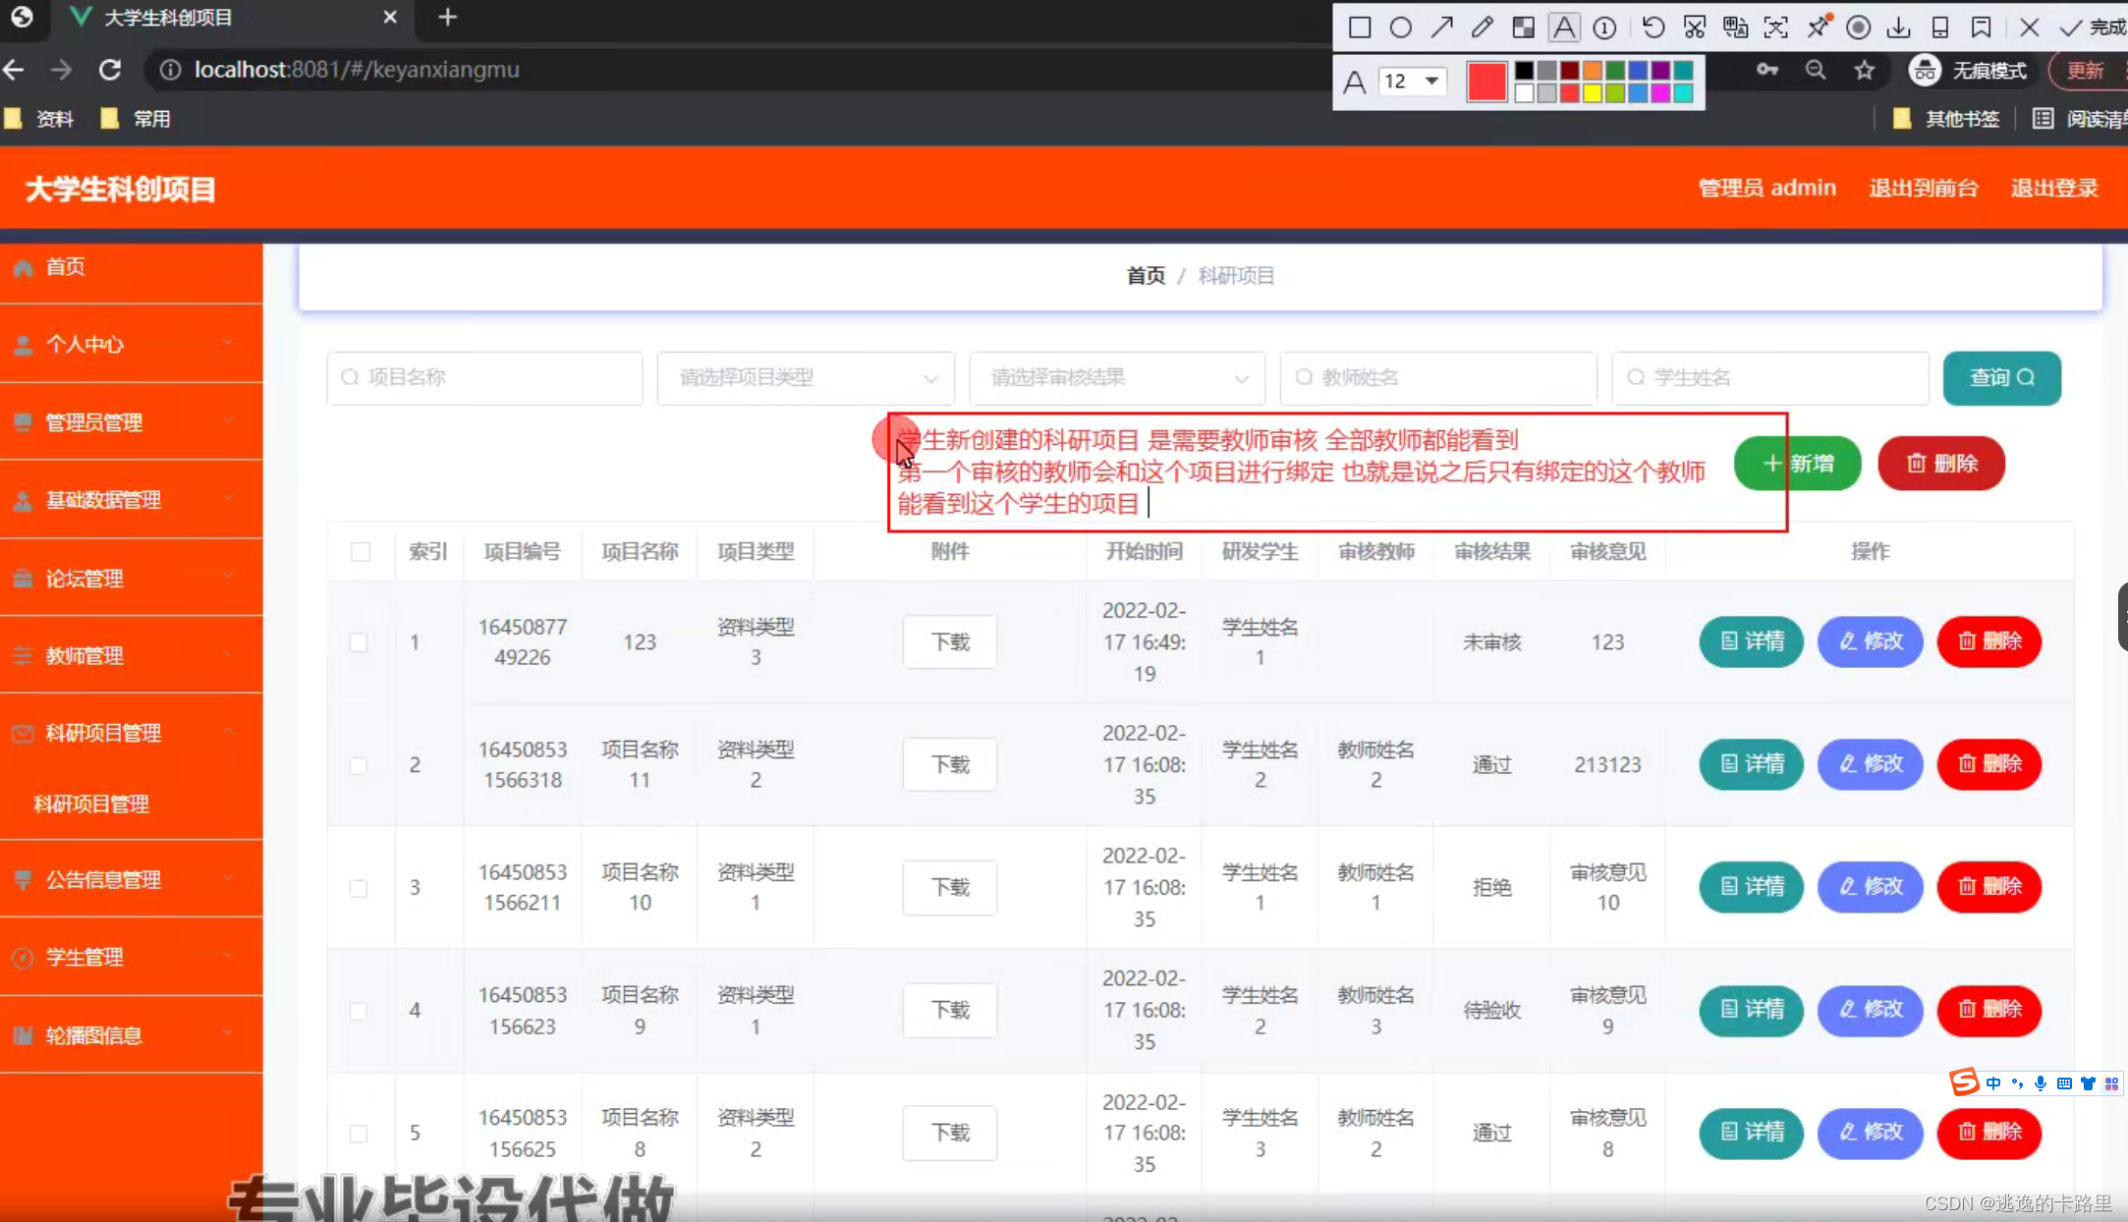Check the checkbox for row 1

click(x=359, y=642)
